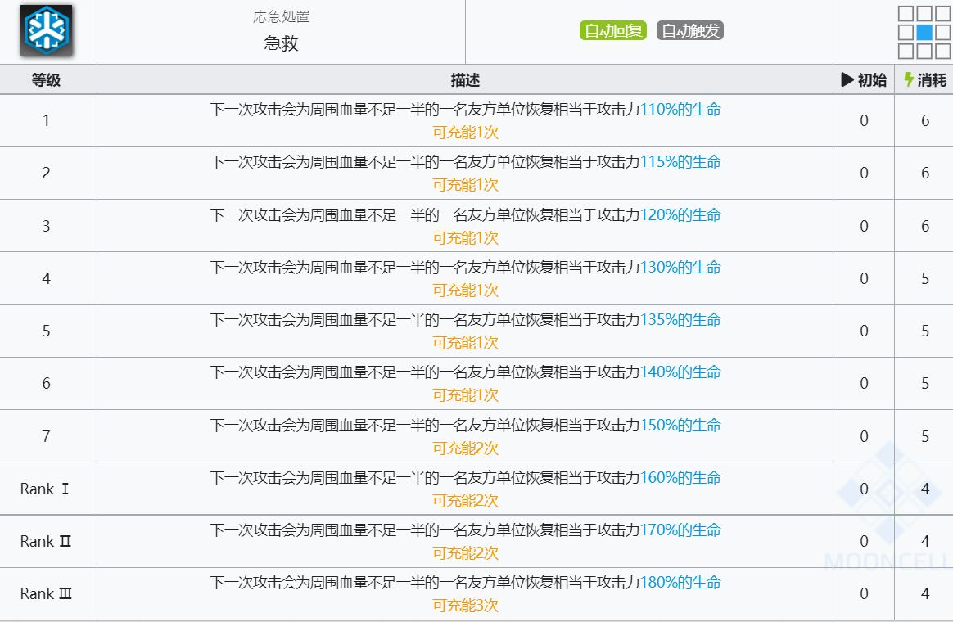Click cost value 6 in level 3 row

(924, 226)
